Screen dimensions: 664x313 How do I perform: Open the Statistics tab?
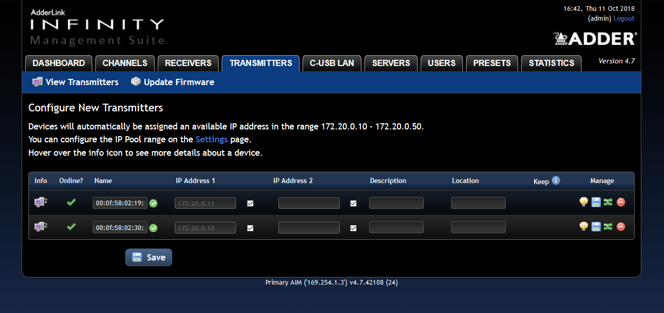point(551,63)
